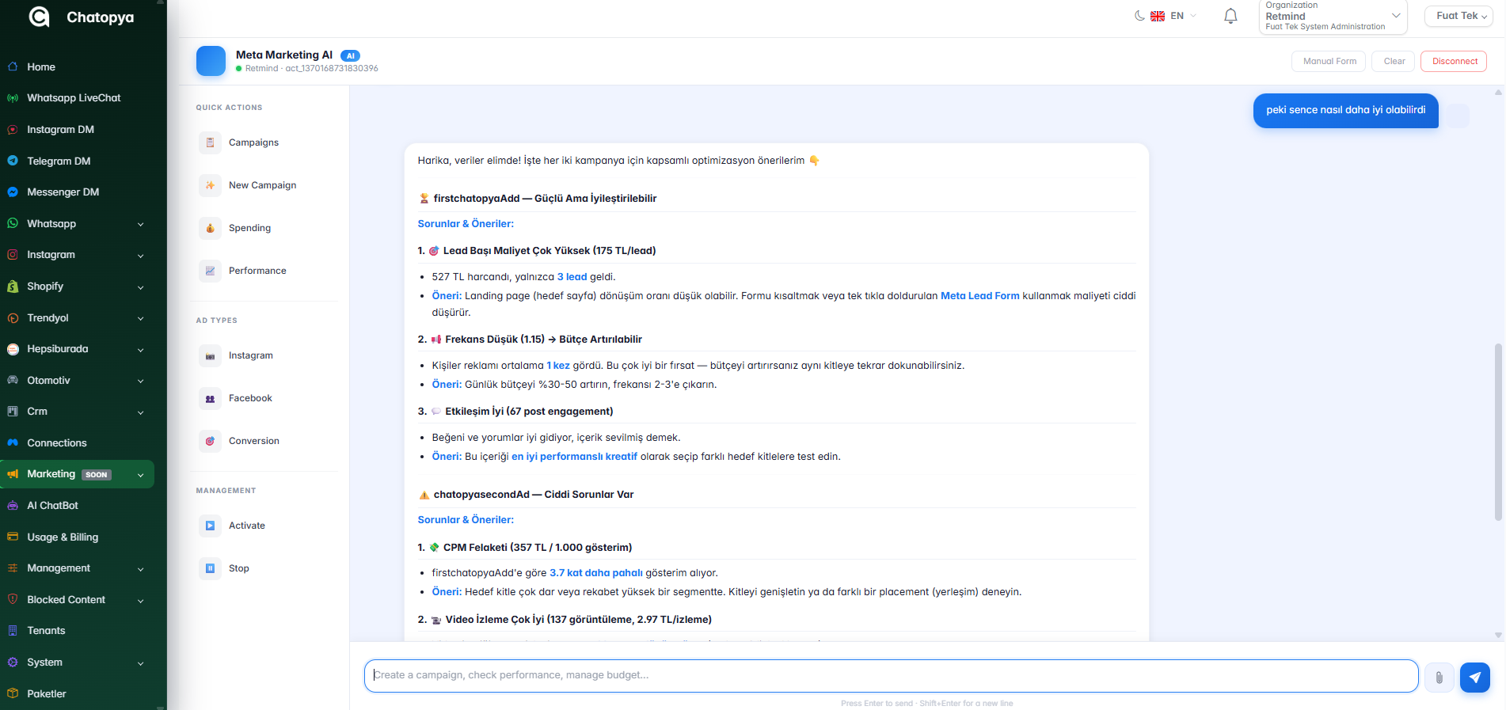Select New Campaign quick action

264,185
